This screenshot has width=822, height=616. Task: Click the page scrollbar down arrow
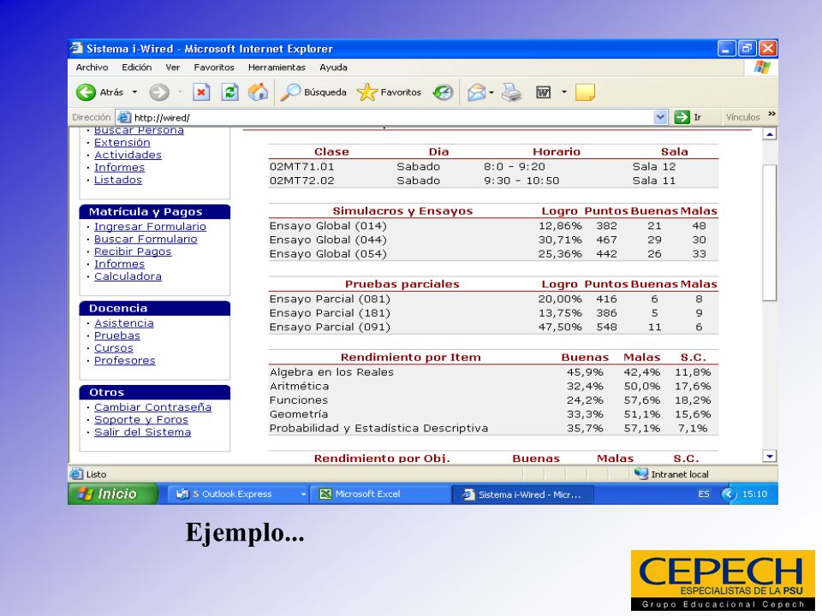[769, 456]
